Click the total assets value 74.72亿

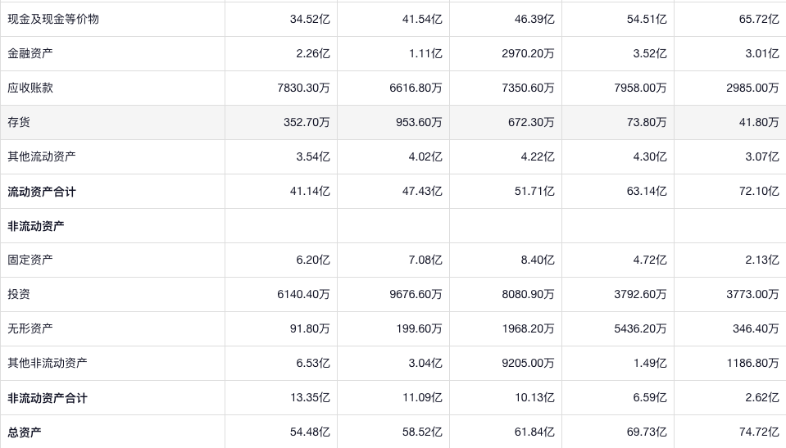[x=759, y=432]
